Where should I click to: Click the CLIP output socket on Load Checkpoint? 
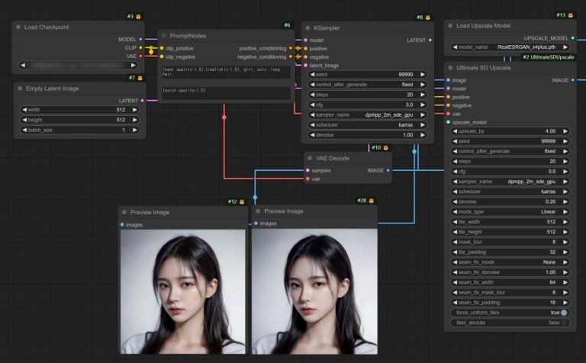point(140,48)
